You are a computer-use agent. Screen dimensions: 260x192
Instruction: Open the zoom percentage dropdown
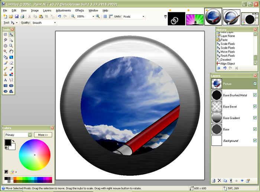click(x=93, y=17)
